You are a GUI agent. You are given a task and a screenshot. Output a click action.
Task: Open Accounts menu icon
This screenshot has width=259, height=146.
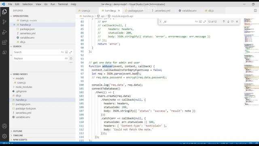click(x=4, y=126)
